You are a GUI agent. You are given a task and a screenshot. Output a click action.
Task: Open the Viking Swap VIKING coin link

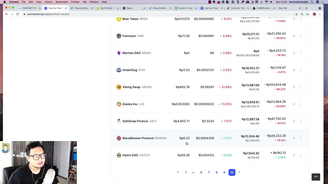pos(137,87)
